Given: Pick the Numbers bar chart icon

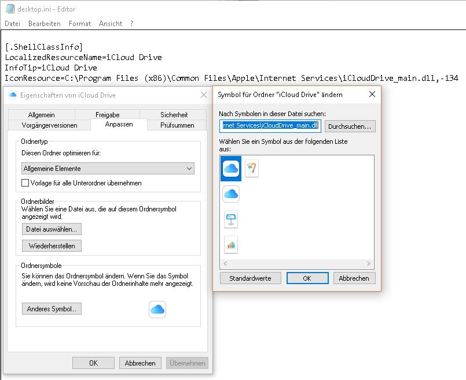Looking at the screenshot, I should 231,245.
